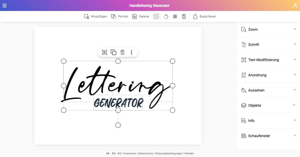Click the top-middle selection resize handle
300x157 pixels.
pyautogui.click(x=118, y=61)
